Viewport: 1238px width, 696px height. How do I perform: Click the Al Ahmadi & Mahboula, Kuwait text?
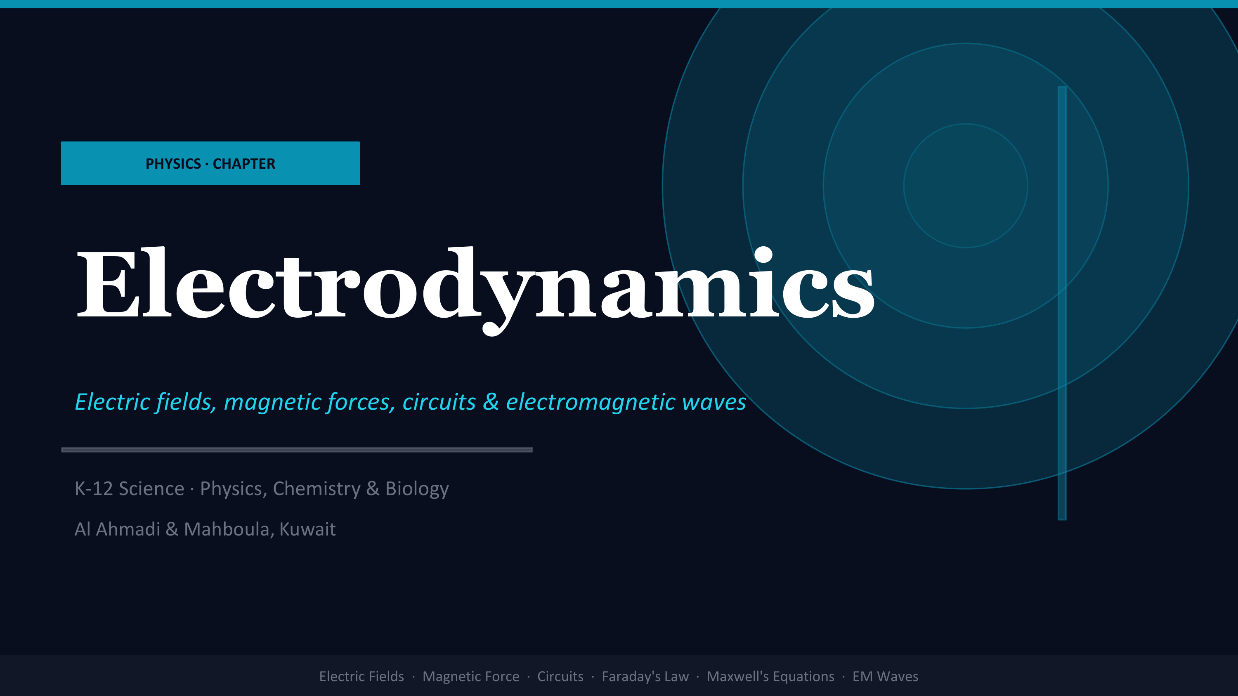tap(205, 529)
